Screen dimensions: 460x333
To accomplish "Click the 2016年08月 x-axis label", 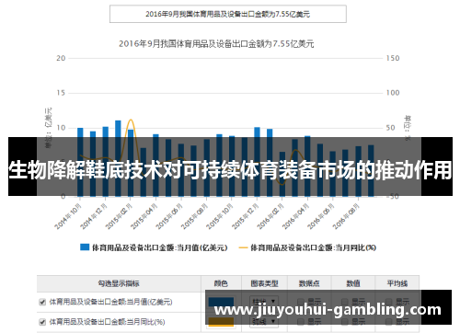I will pyautogui.click(x=346, y=216).
